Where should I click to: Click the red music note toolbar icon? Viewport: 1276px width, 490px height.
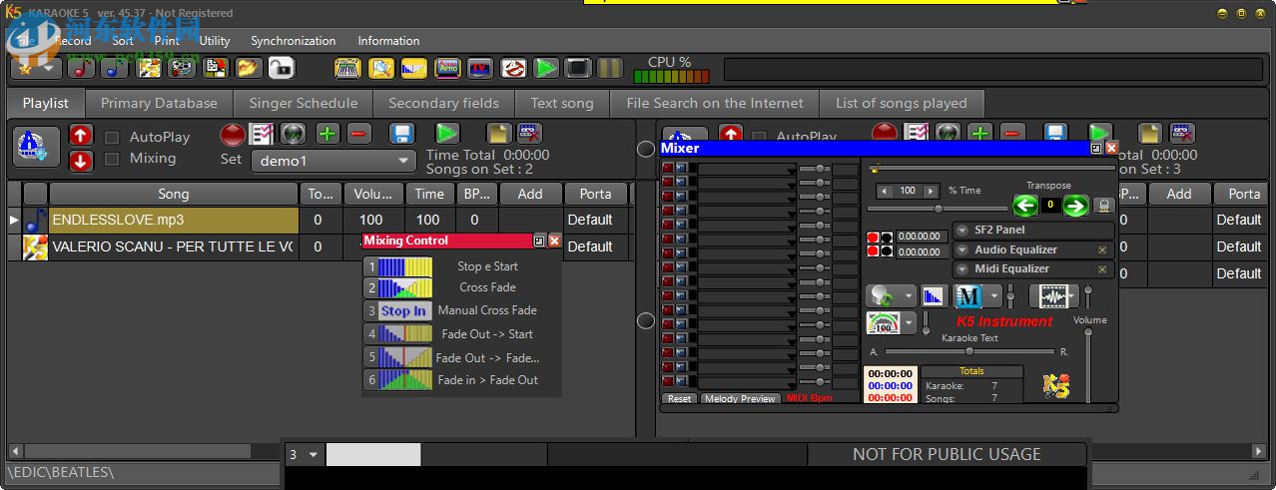point(82,68)
